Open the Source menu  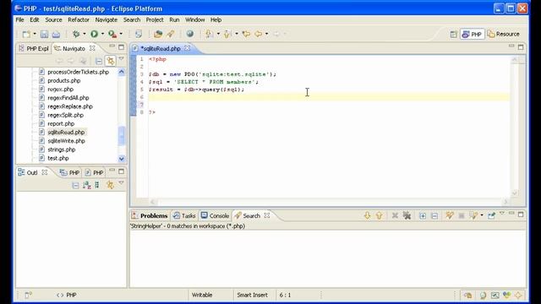[53, 19]
